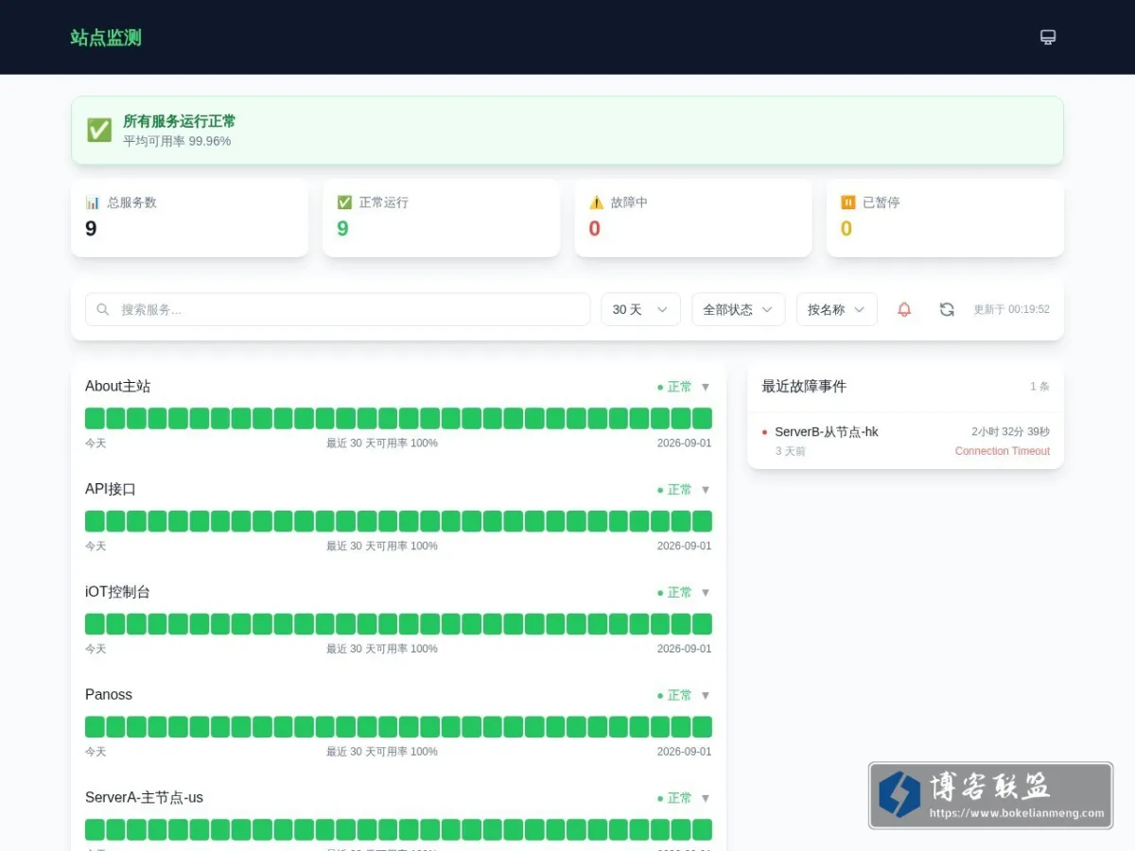Open the ServerB-从节点-hk incident entry
The height and width of the screenshot is (851, 1135).
pos(905,441)
